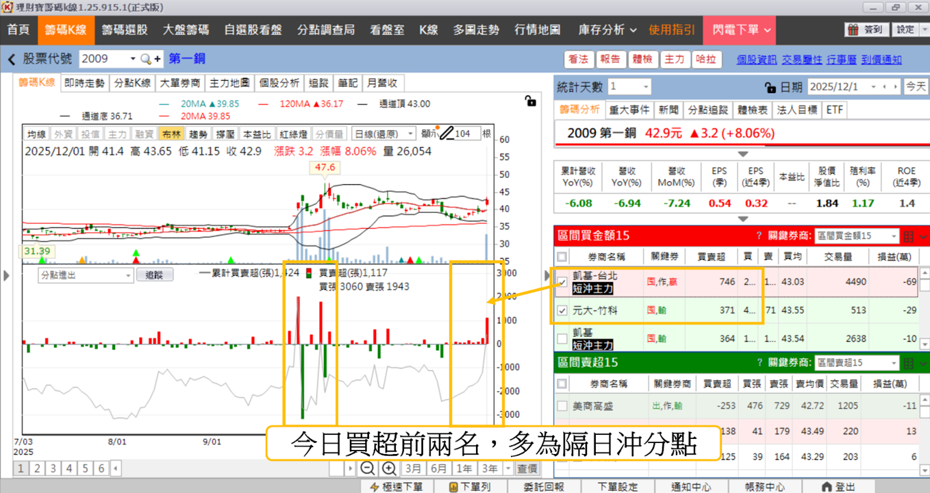This screenshot has height=493, width=930.
Task: Click the 追蹤 button beside 分點進出
Action: coord(154,275)
